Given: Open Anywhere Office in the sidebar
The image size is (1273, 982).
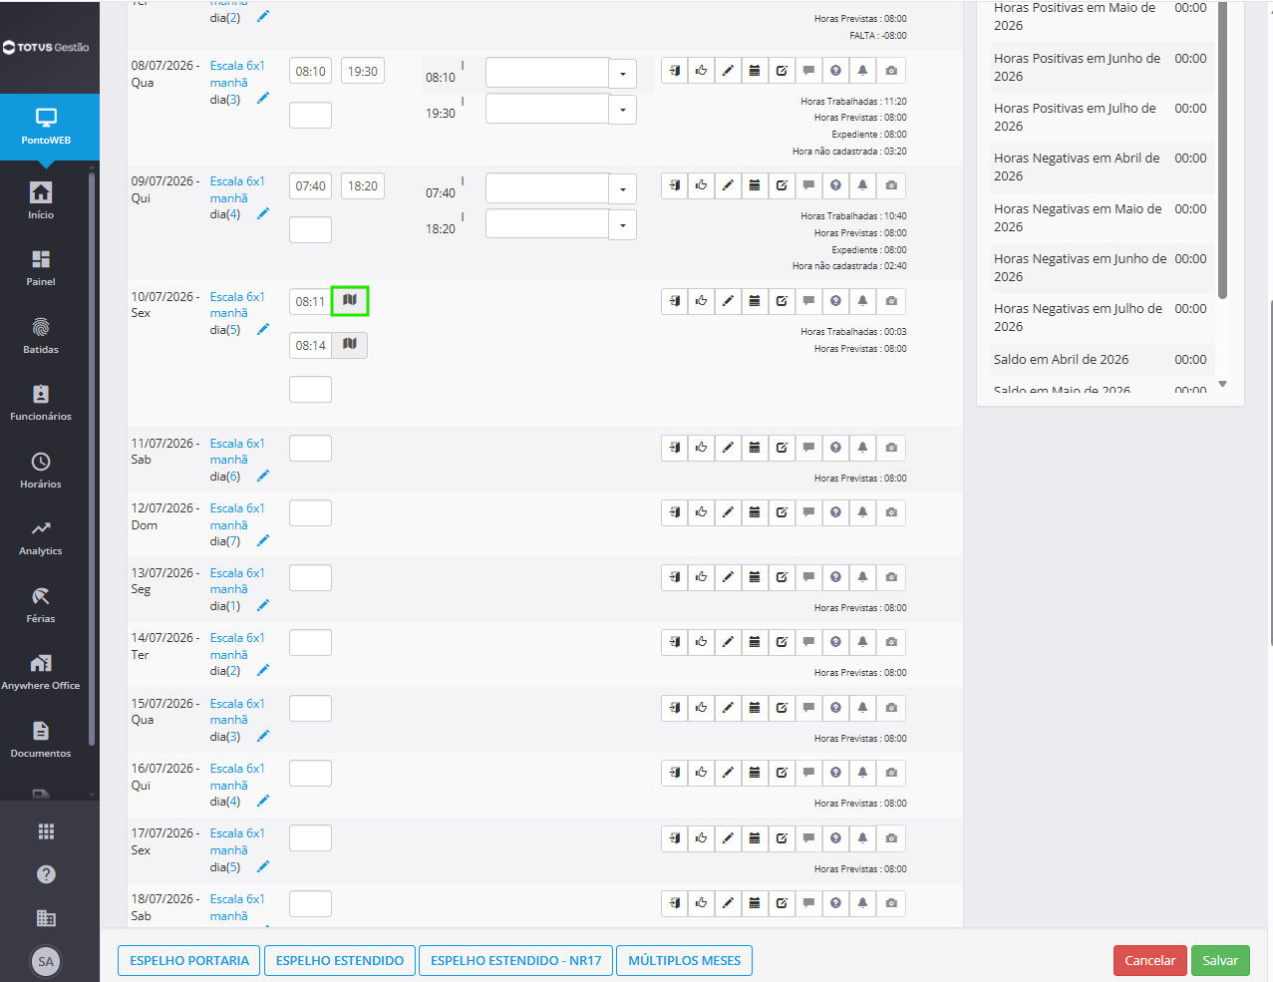Looking at the screenshot, I should click(x=41, y=672).
